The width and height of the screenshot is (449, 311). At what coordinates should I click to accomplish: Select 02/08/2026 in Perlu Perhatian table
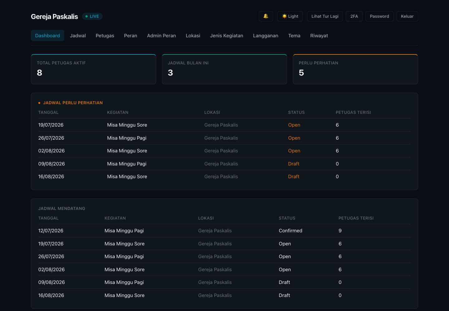(x=51, y=151)
